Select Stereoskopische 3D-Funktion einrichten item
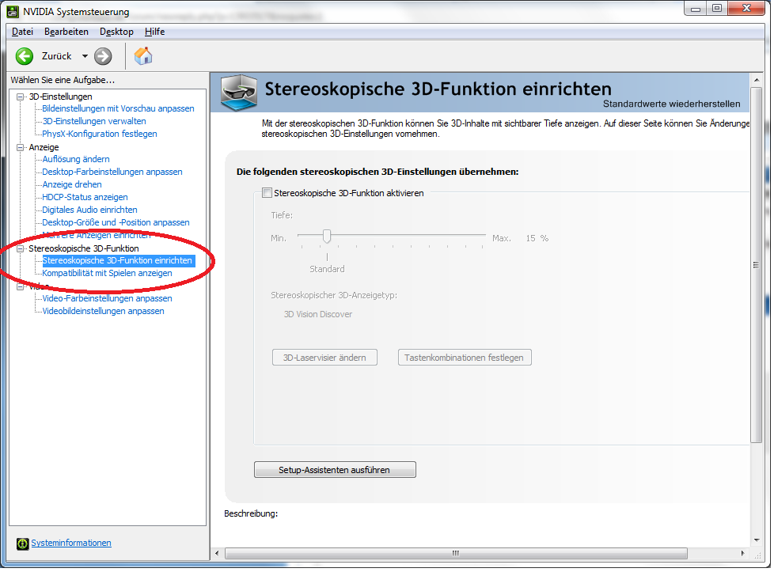 117,260
